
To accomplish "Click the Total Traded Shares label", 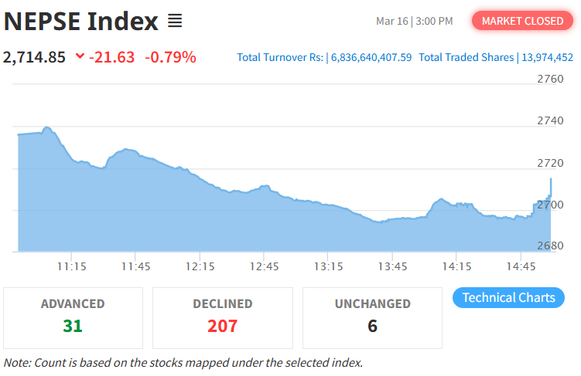I will click(466, 57).
